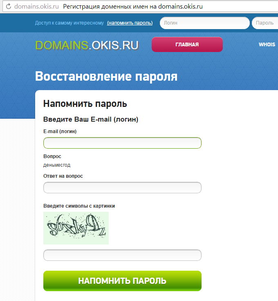Image resolution: width=278 pixels, height=301 pixels.
Task: Click the 'Восстановление пароля' page heading
Action: (106, 77)
